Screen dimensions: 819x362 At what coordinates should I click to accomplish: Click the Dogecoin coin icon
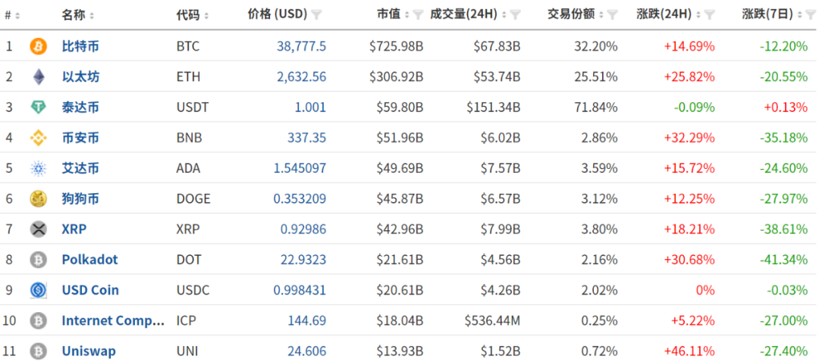tap(38, 198)
